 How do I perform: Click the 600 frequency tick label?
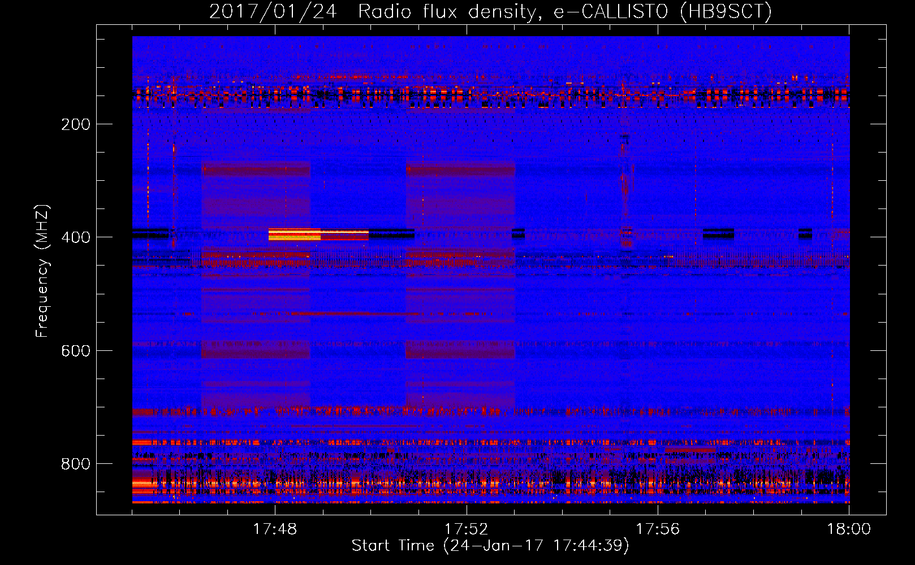coord(76,351)
